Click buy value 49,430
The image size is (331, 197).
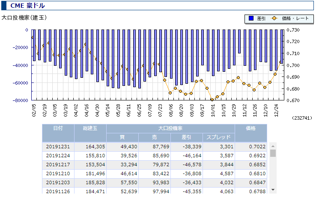129,147
